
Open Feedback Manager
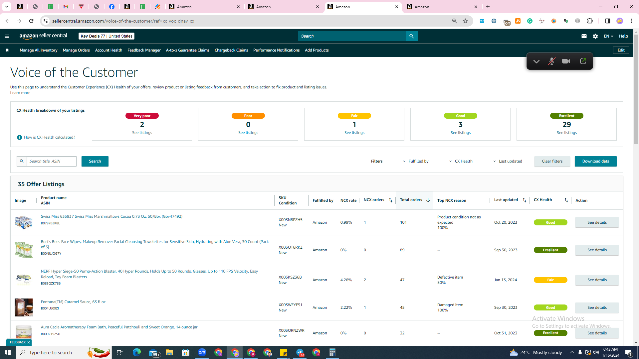click(x=144, y=50)
